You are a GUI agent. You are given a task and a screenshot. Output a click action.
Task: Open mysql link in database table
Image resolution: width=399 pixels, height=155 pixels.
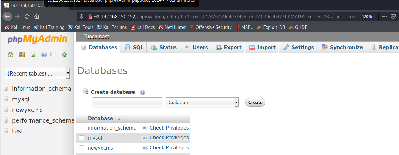(95, 138)
